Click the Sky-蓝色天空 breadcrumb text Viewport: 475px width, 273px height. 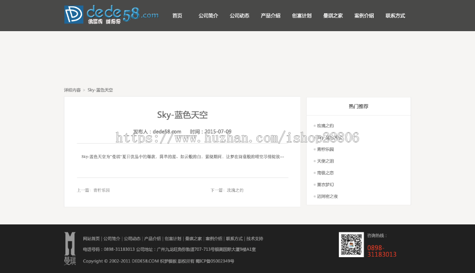click(100, 90)
